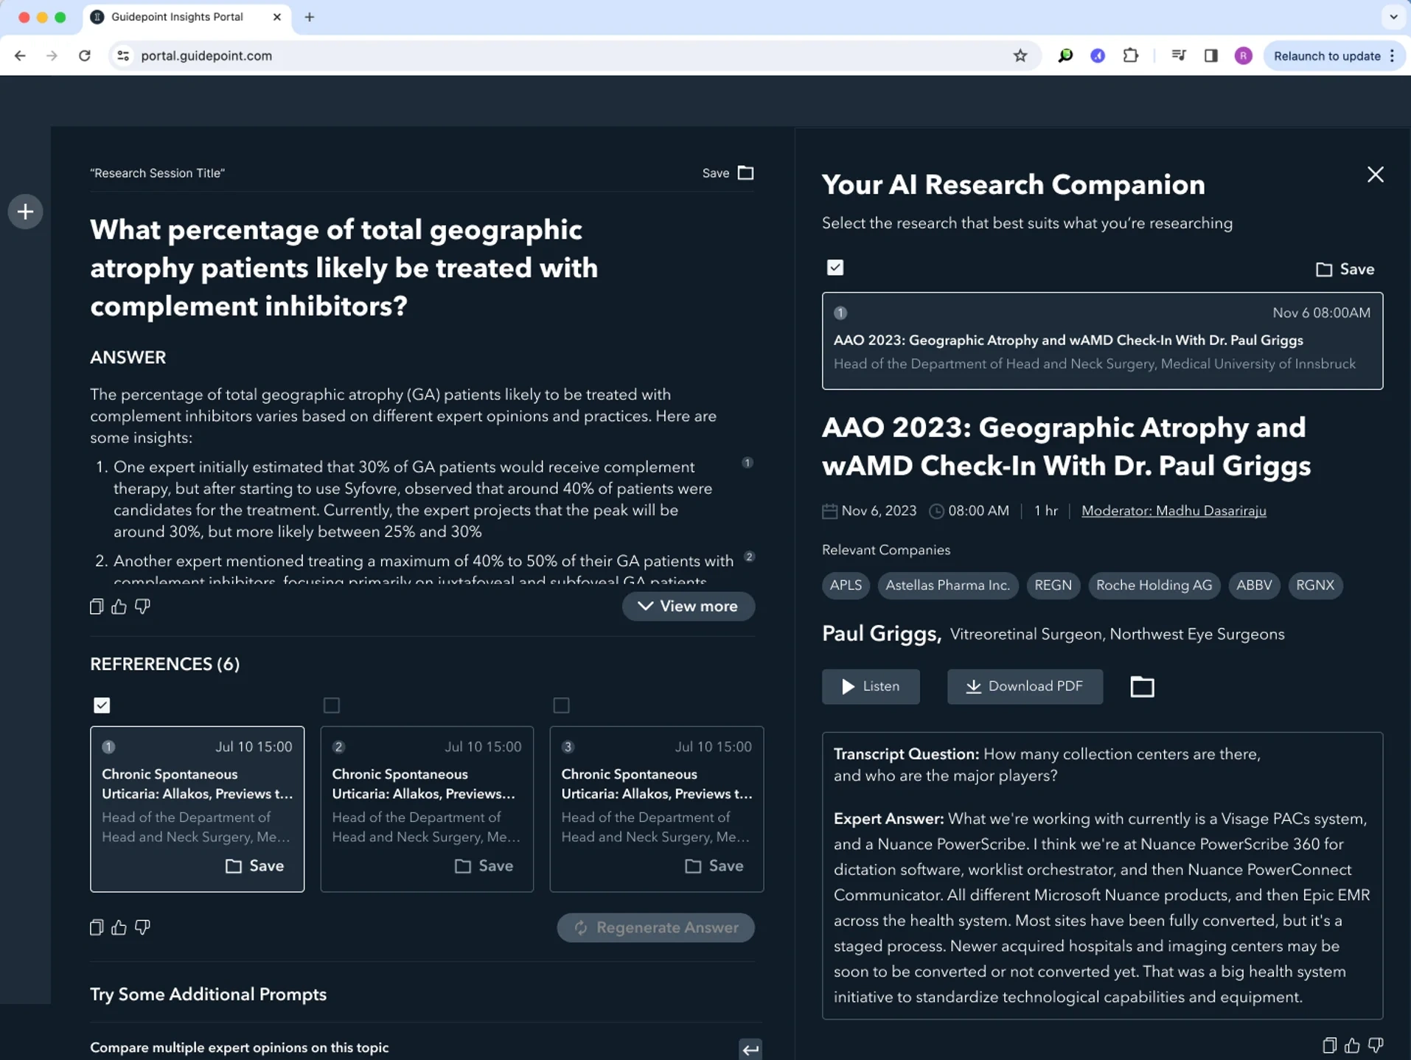Open the Chrome profile avatar
Viewport: 1411px width, 1060px height.
[x=1243, y=56]
